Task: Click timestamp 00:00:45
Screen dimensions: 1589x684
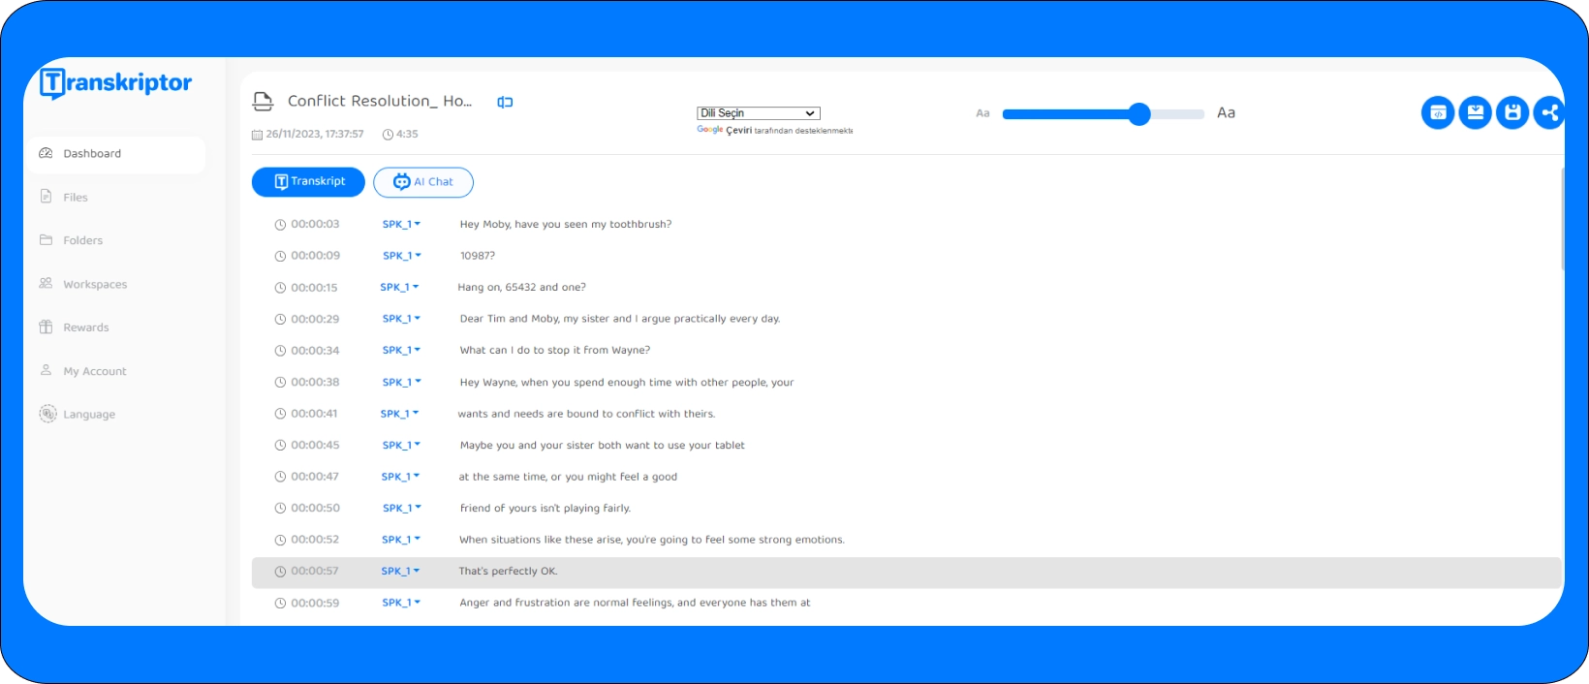Action: point(307,445)
